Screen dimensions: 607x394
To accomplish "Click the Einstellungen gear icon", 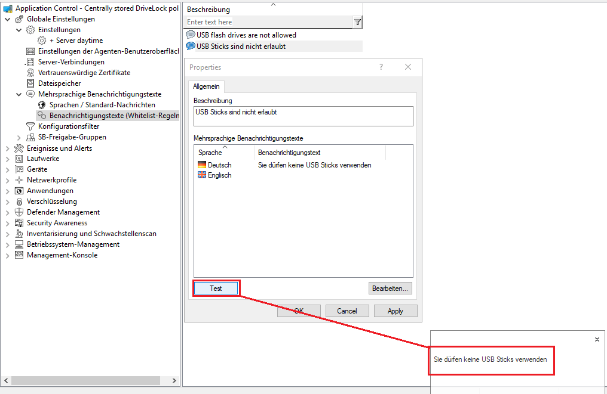I will click(x=30, y=30).
